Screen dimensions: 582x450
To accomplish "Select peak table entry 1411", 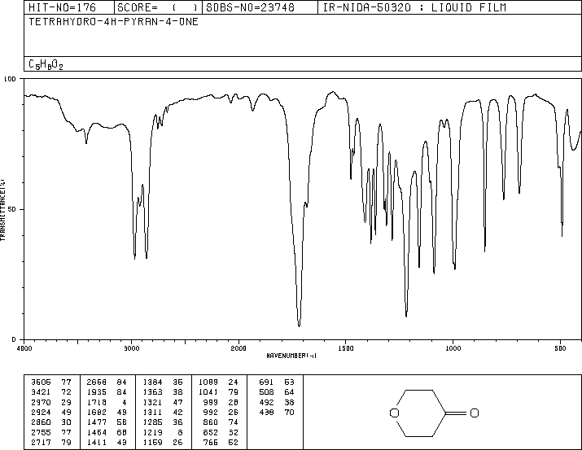I will click(107, 443).
